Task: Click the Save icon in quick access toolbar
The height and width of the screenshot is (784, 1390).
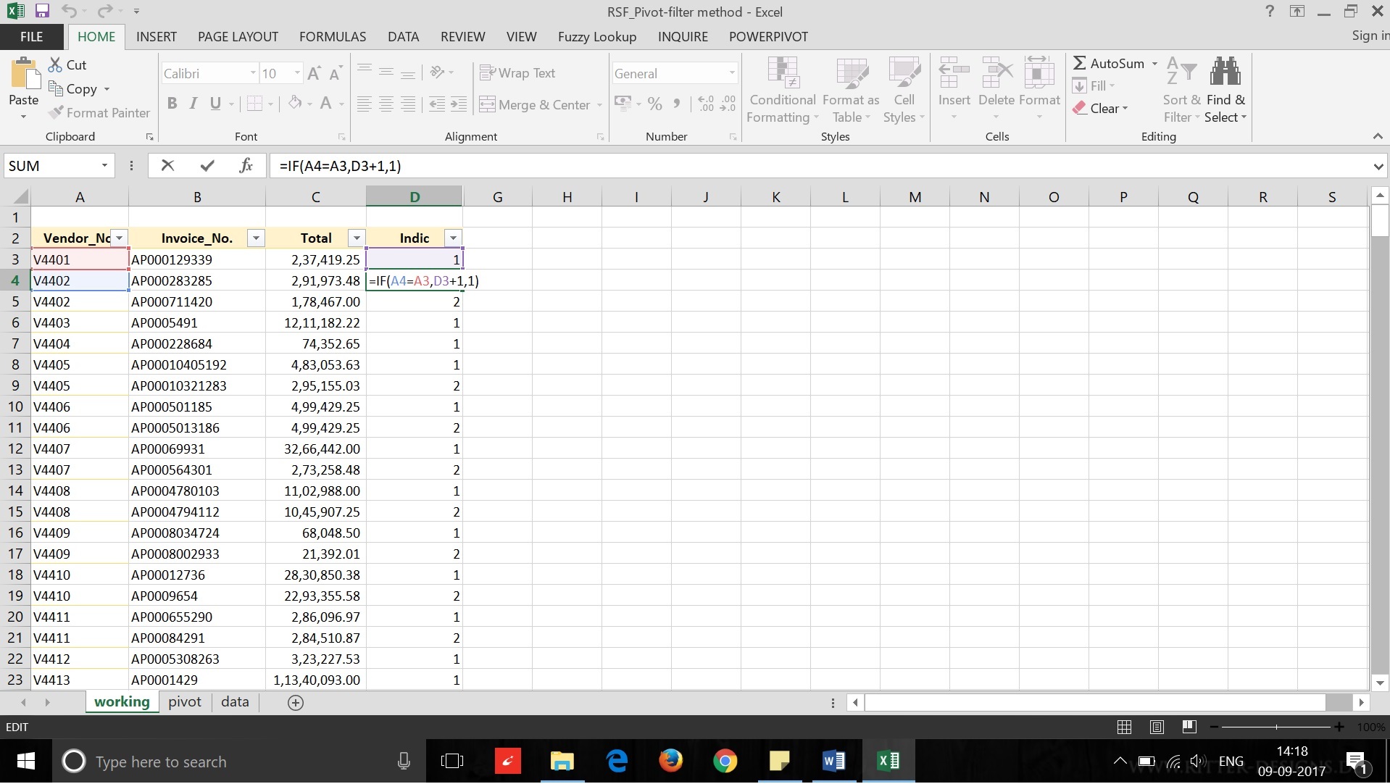Action: pos(42,11)
